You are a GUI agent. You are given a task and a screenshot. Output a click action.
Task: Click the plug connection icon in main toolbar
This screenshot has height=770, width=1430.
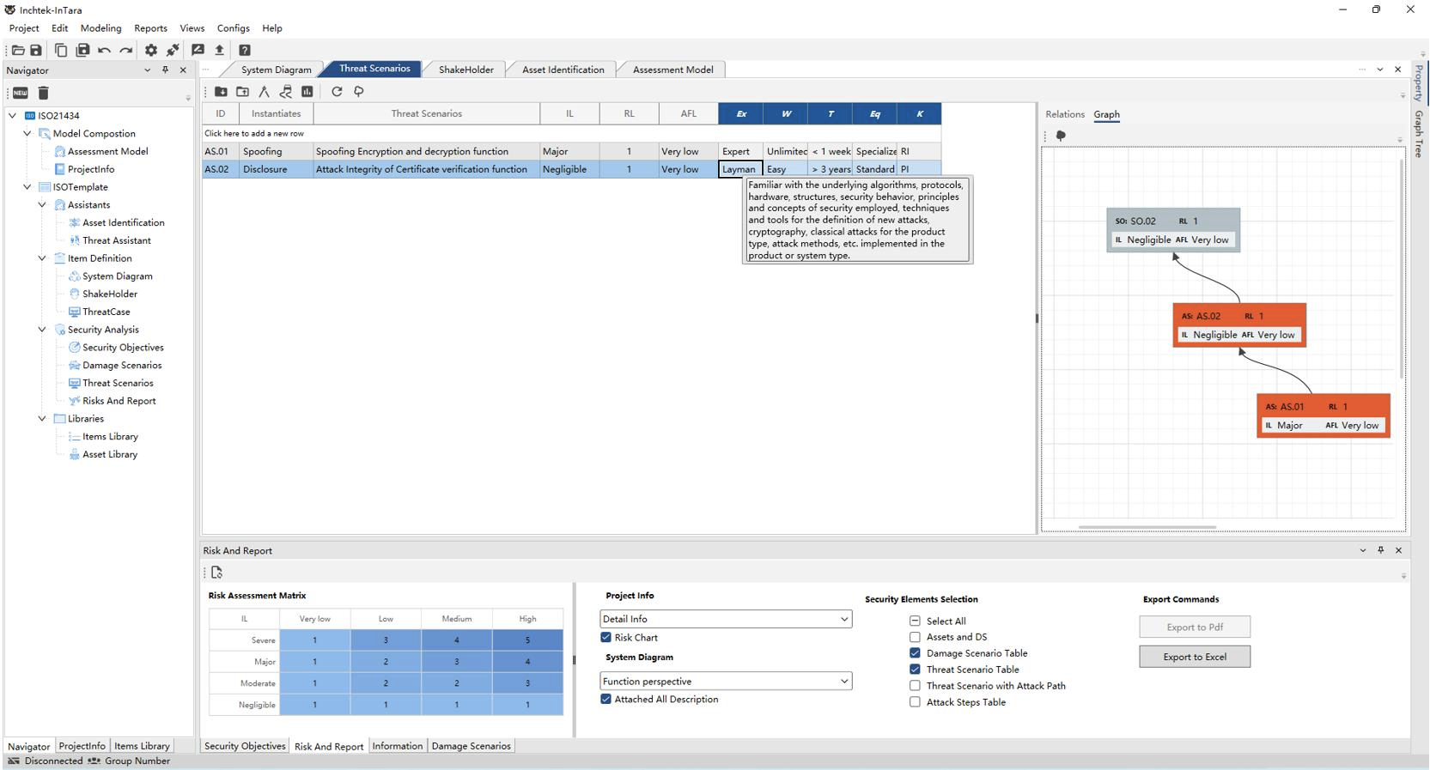pyautogui.click(x=173, y=51)
